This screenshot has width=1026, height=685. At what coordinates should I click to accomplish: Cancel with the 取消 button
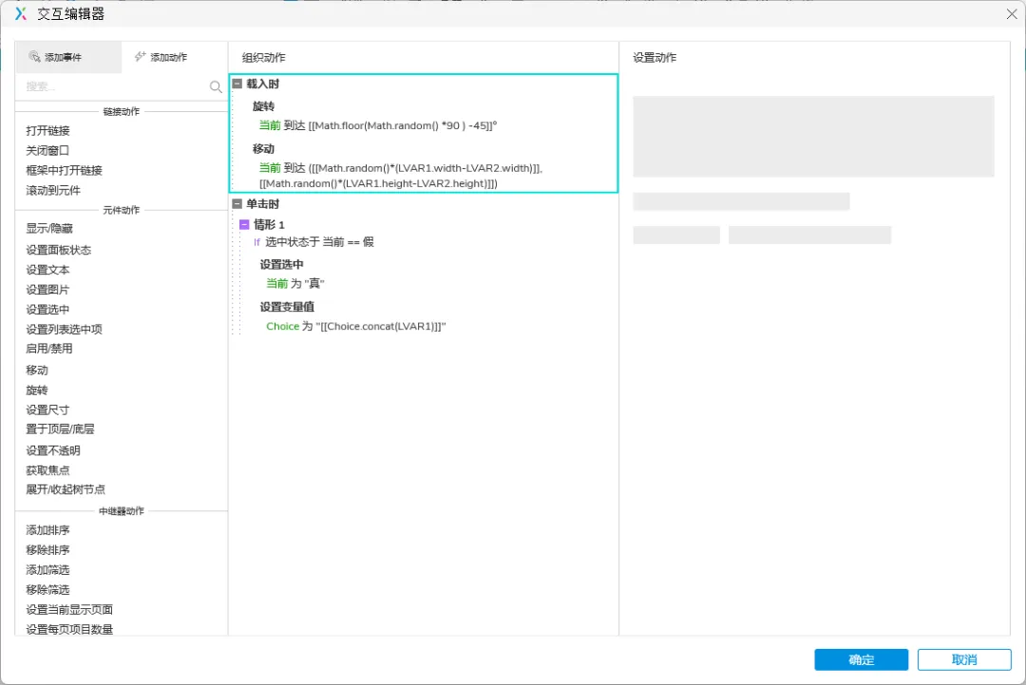point(964,659)
